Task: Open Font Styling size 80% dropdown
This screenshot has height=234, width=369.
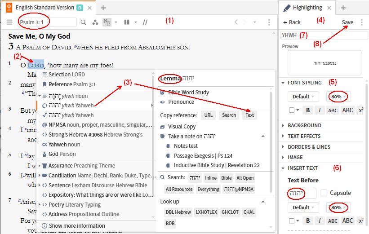Action: [x=338, y=97]
